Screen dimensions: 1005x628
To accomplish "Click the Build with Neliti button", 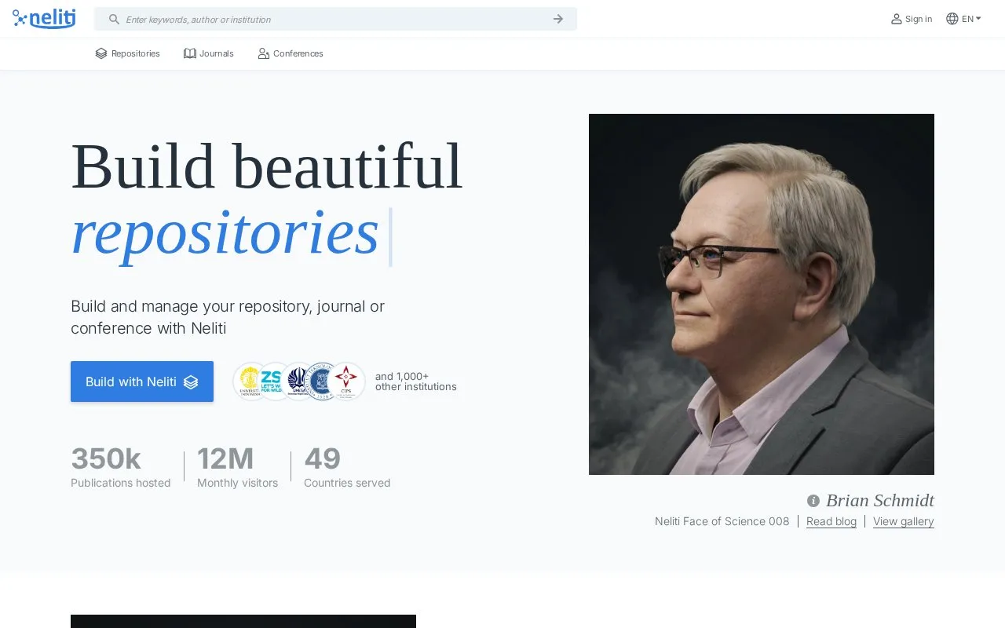I will (142, 382).
